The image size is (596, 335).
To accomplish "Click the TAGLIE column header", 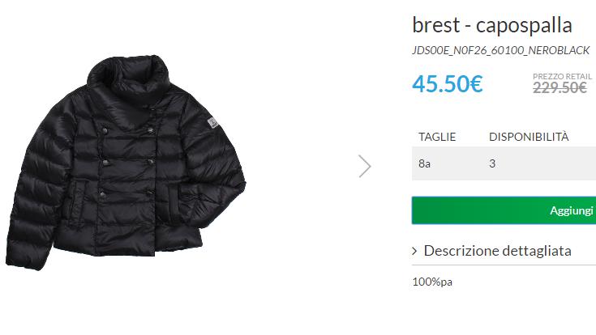I will pos(437,136).
